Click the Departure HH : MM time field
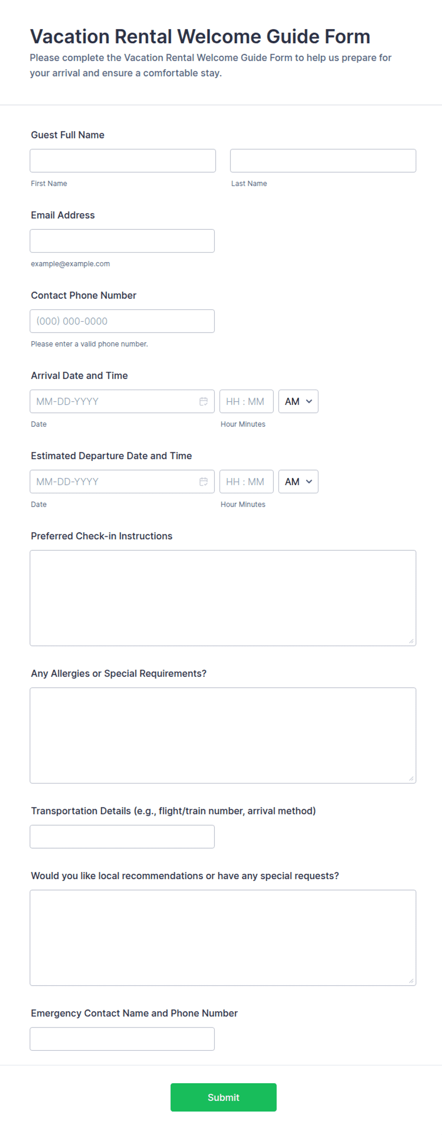Screen dimensions: 442x1135 point(247,482)
